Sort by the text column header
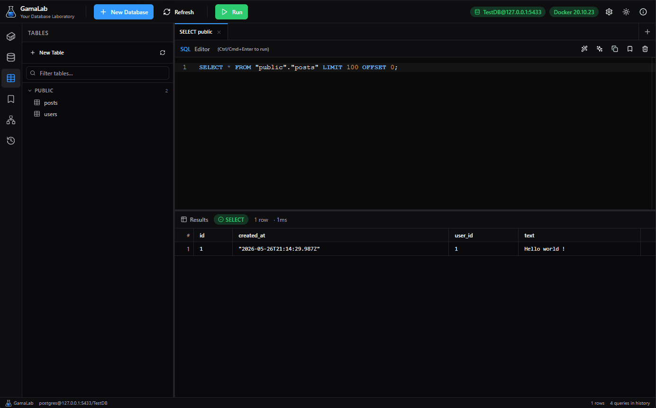 579,236
